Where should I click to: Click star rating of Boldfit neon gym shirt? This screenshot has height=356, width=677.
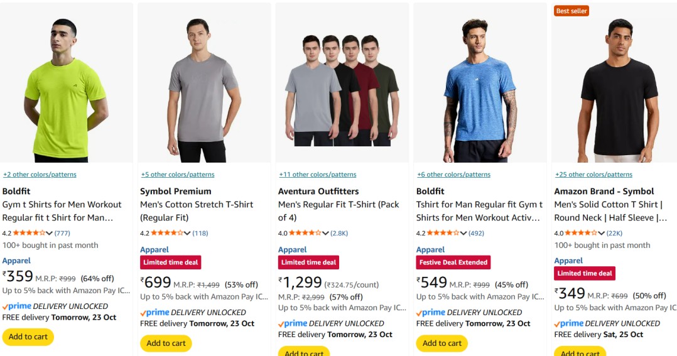(29, 233)
